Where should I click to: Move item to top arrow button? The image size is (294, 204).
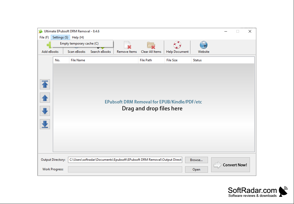[45, 84]
